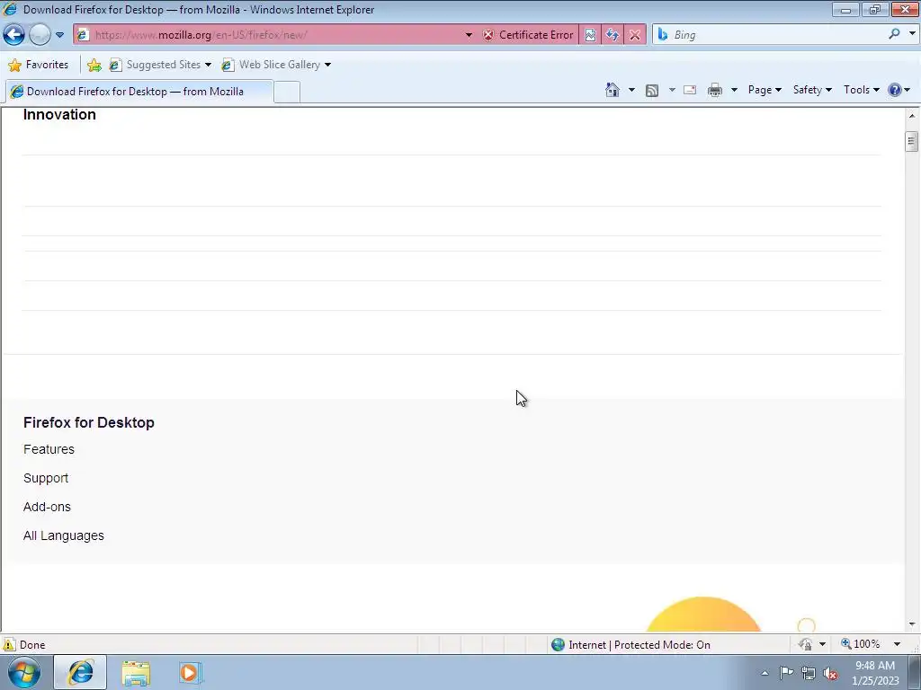Click the RSS Feeds icon
Viewport: 921px width, 690px height.
[652, 91]
